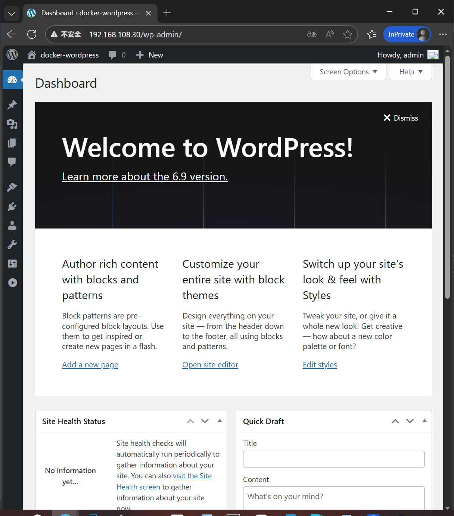Click the page vertical scrollbar
454x516 pixels.
pos(448,177)
